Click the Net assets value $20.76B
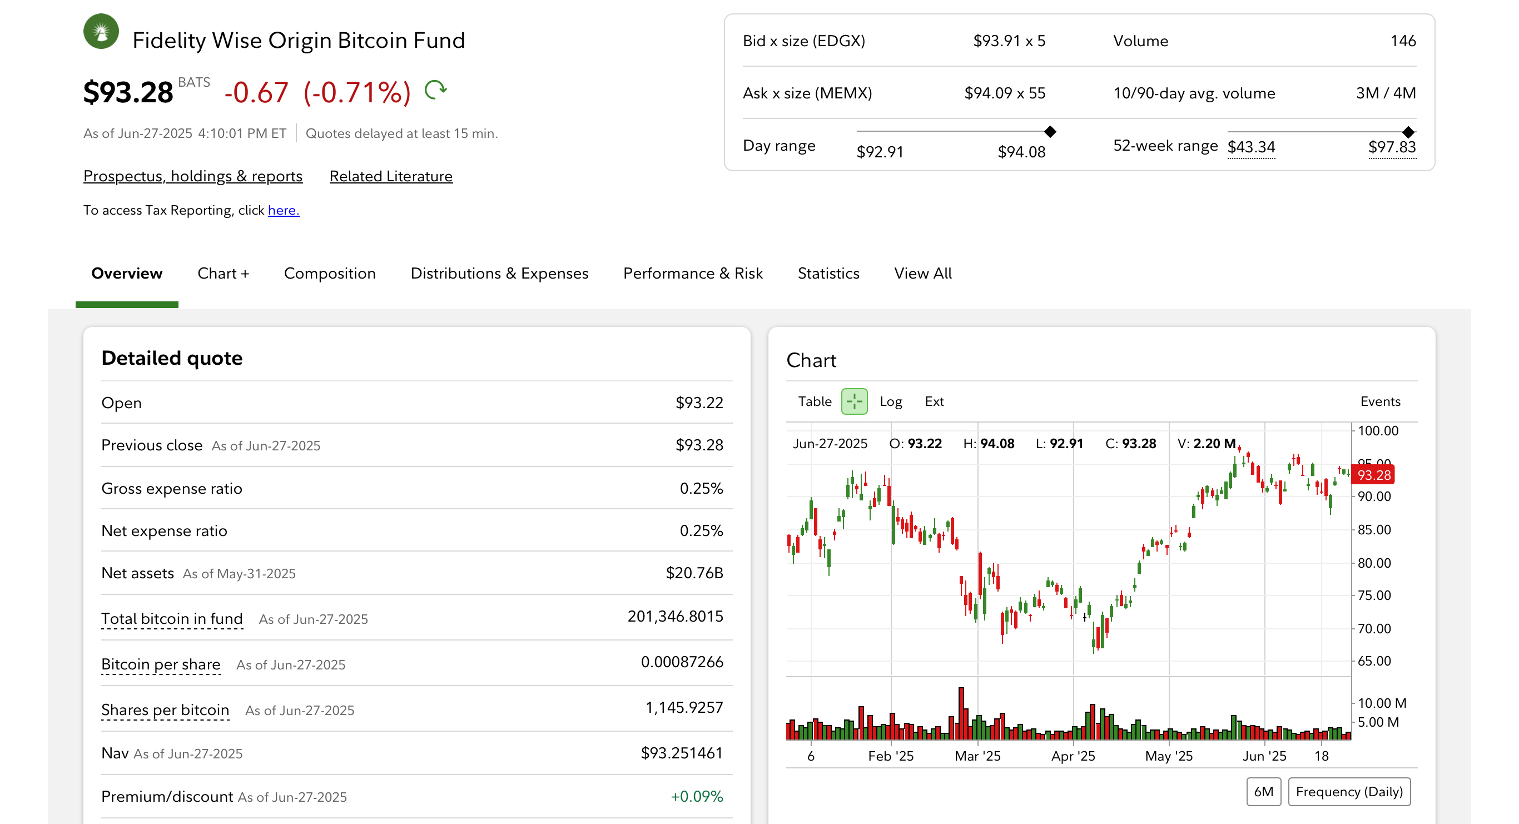 point(694,573)
